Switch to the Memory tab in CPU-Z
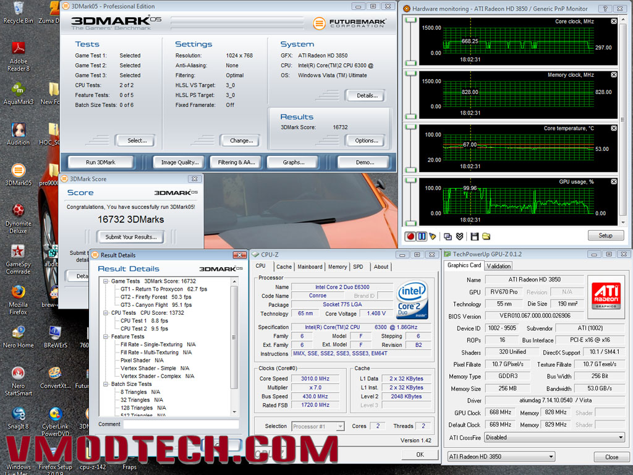The height and width of the screenshot is (475, 633). pyautogui.click(x=338, y=267)
